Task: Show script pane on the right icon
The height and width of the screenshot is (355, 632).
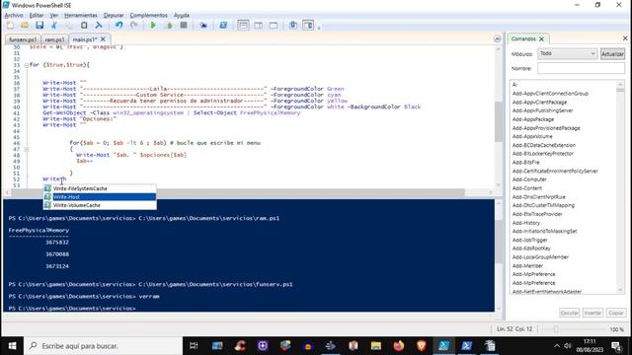Action: 259,26
